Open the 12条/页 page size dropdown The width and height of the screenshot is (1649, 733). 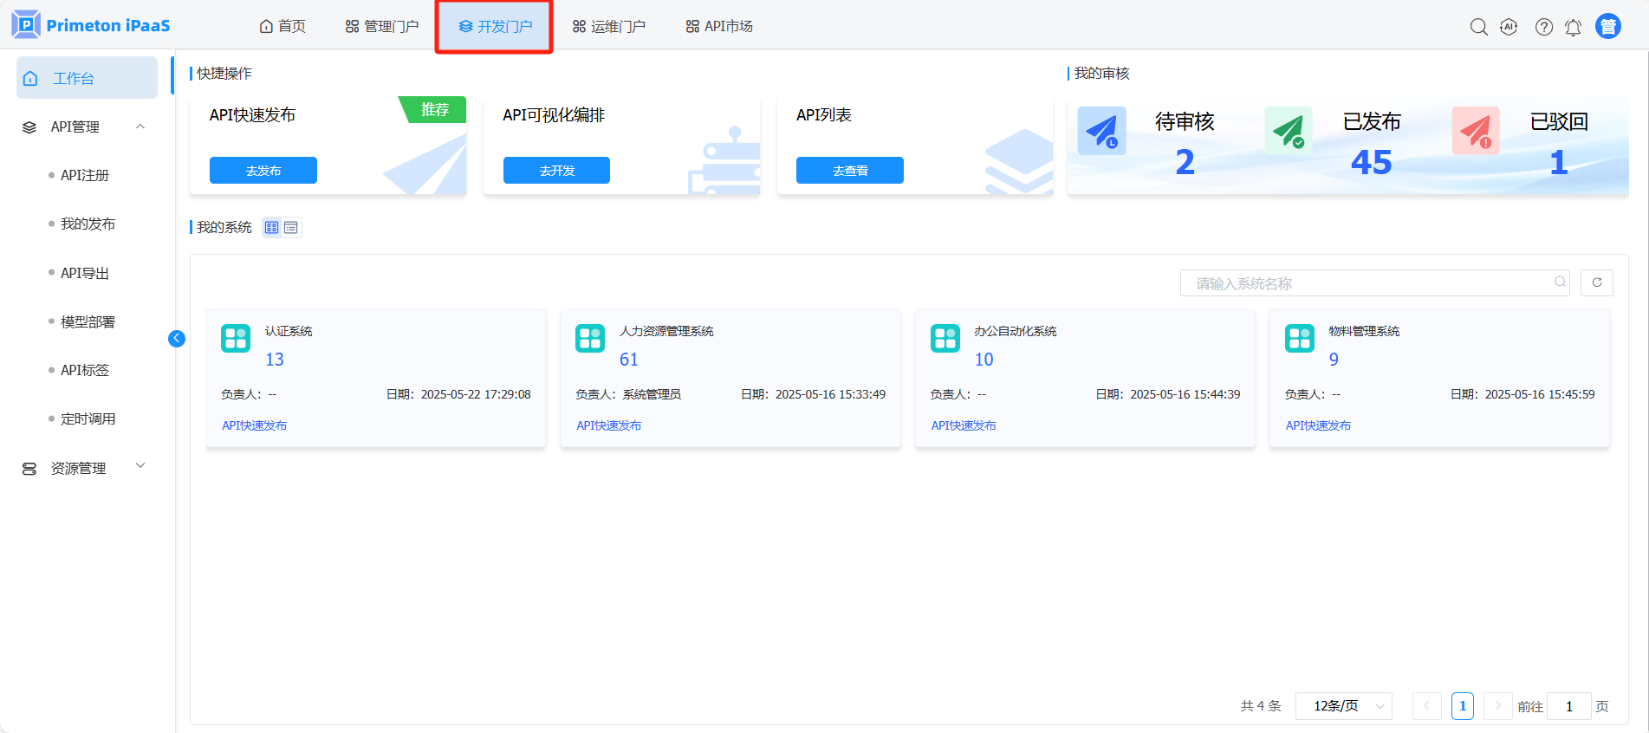point(1343,706)
